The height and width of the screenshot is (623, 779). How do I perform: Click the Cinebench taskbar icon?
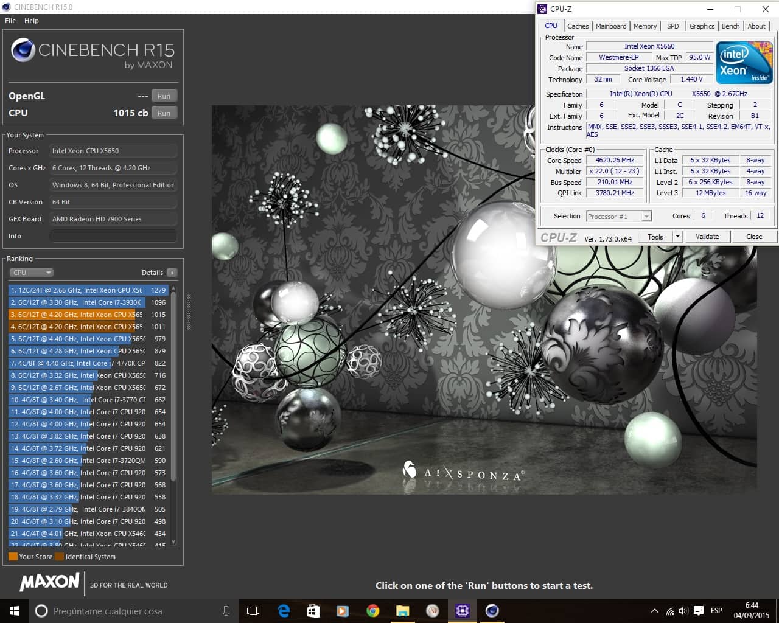[492, 611]
